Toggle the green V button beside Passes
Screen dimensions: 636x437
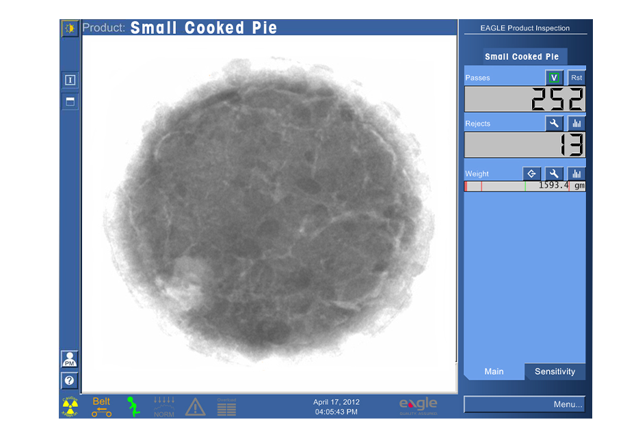coord(554,78)
